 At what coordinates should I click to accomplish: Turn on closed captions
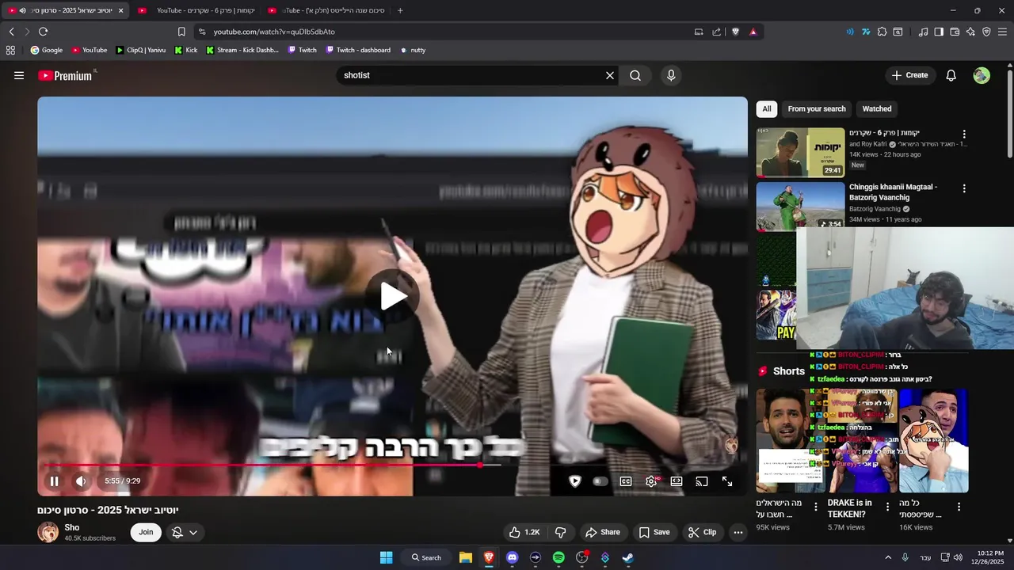(626, 481)
